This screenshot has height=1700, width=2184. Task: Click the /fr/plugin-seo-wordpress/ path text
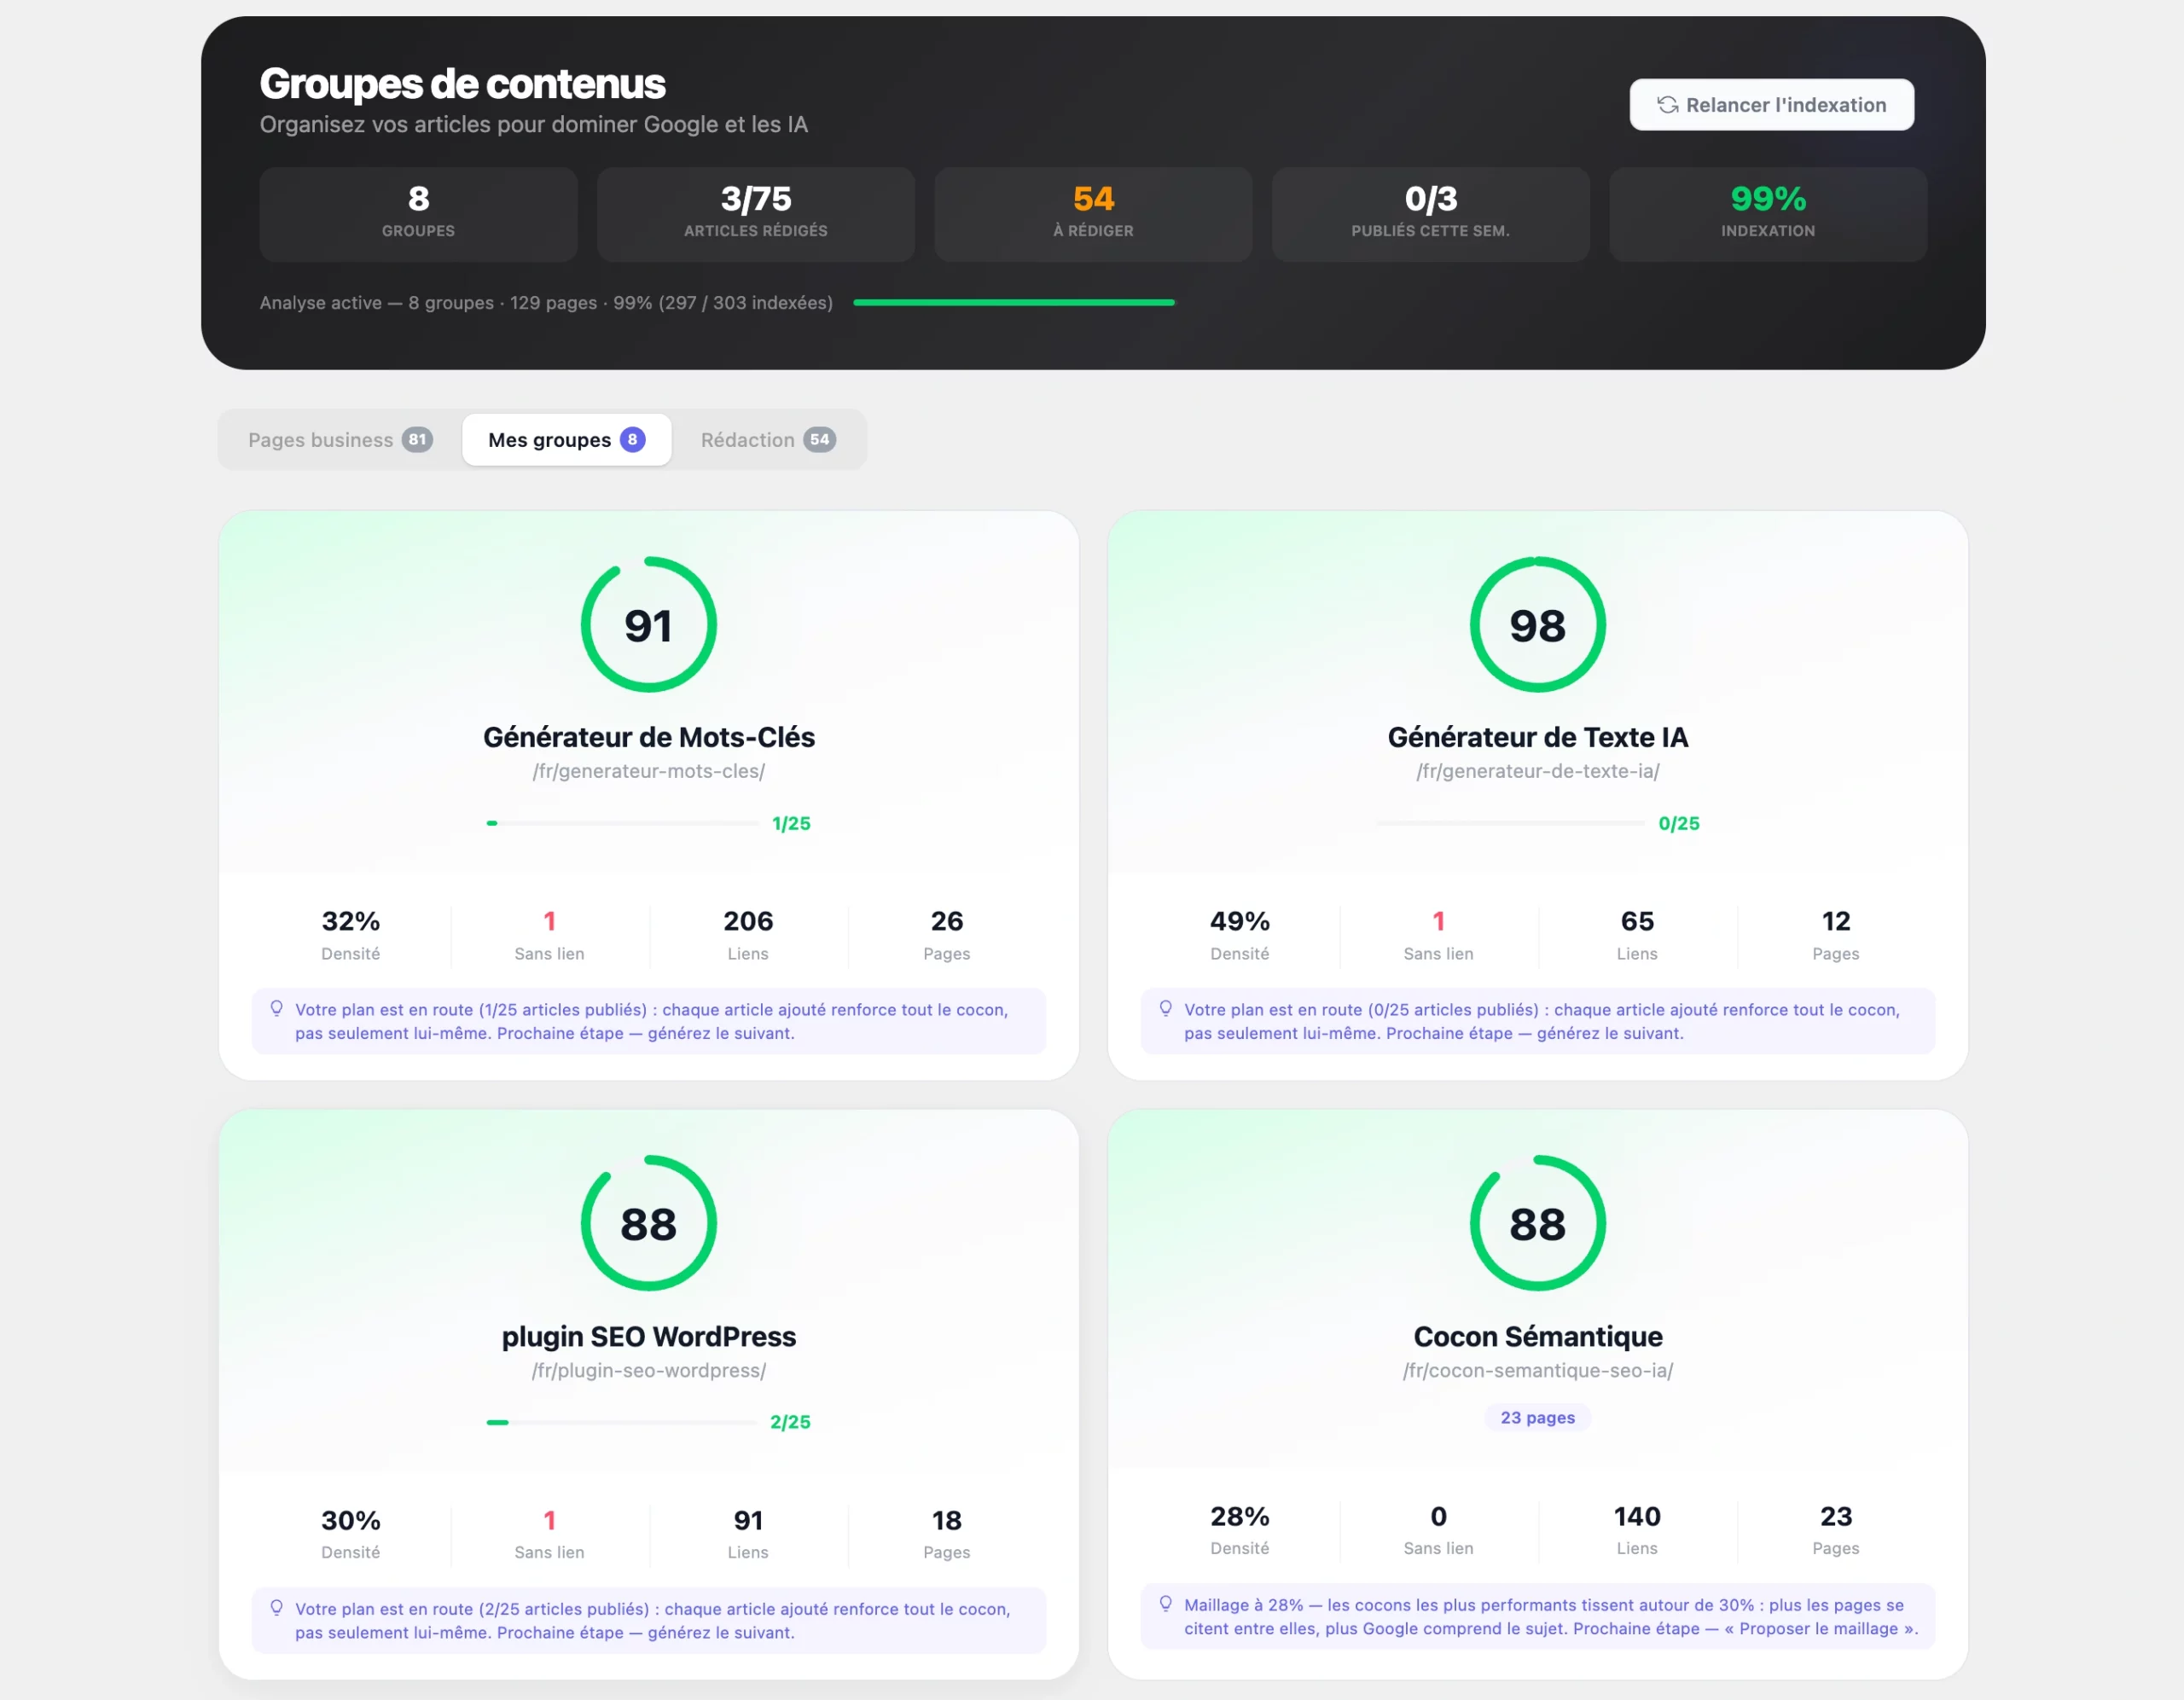[x=649, y=1370]
